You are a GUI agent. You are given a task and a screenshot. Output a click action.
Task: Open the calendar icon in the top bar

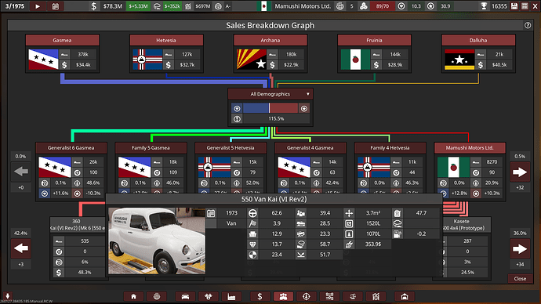point(55,6)
